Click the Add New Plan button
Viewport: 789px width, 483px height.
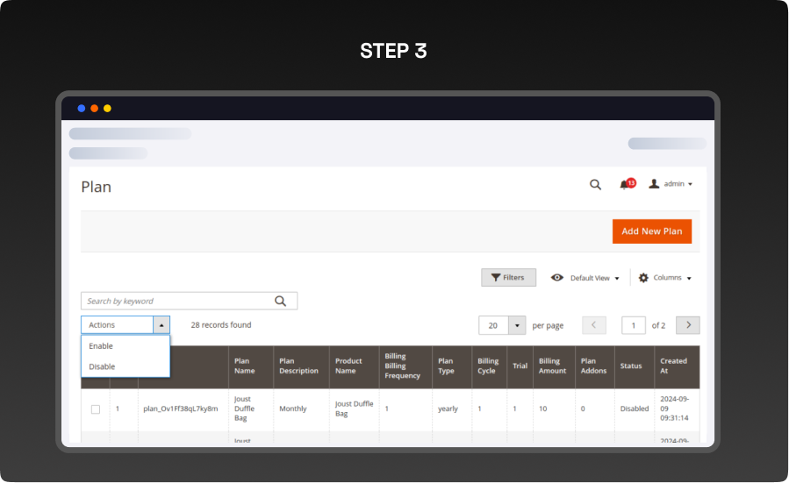[651, 231]
